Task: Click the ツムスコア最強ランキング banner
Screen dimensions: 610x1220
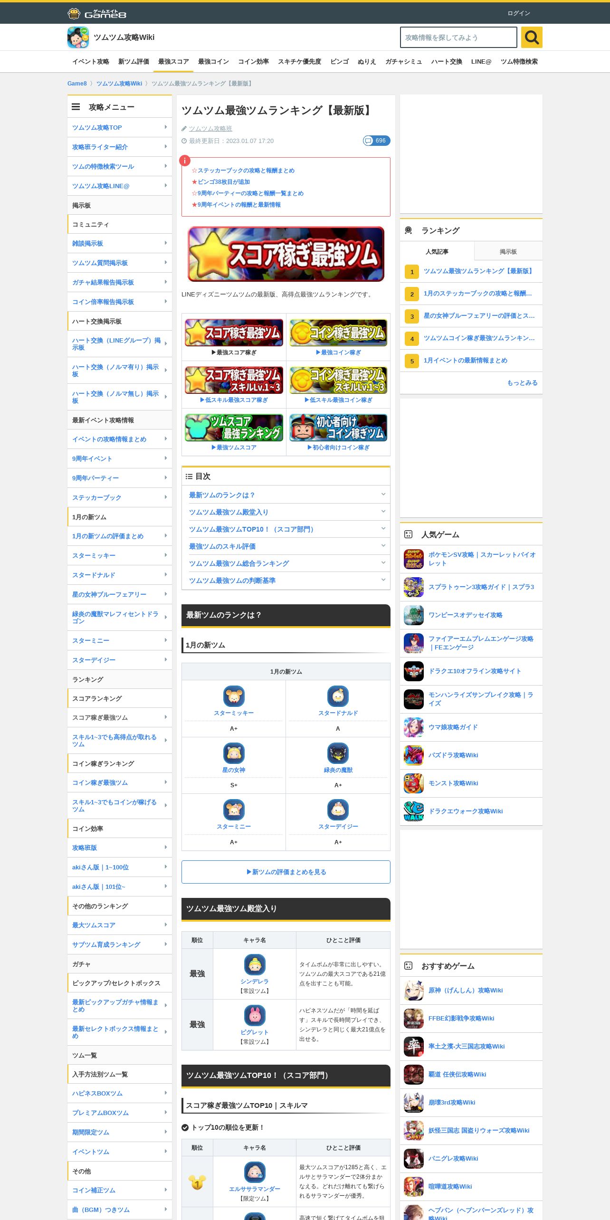Action: click(234, 427)
